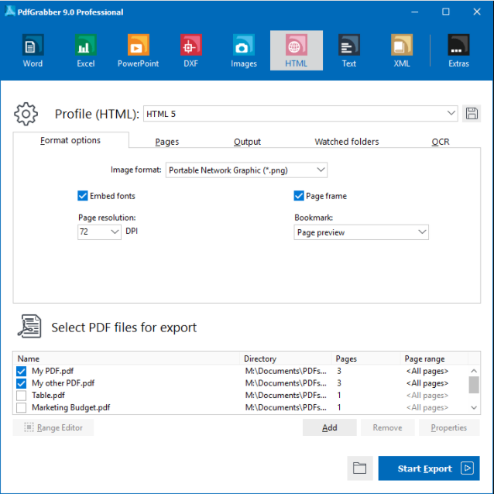This screenshot has width=494, height=494.
Task: Choose the XML export format
Action: tap(402, 50)
